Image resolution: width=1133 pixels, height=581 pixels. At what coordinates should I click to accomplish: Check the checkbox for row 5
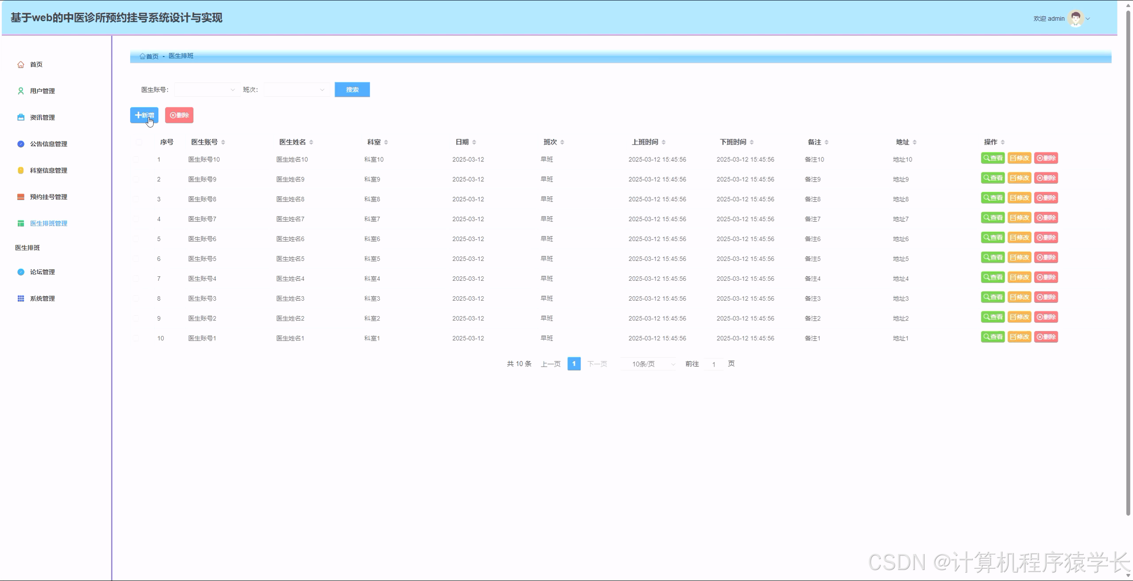(136, 239)
